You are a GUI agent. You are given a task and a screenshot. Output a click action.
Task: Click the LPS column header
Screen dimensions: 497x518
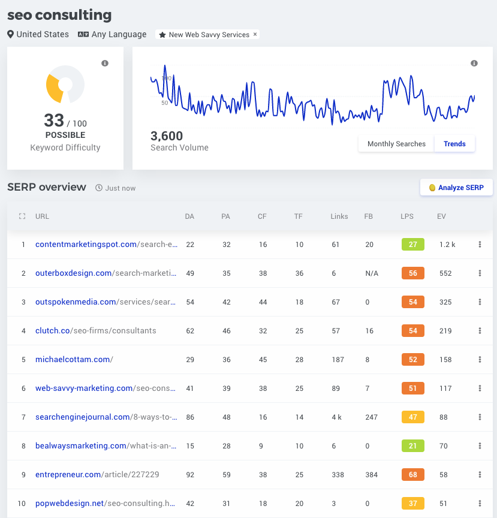coord(407,216)
